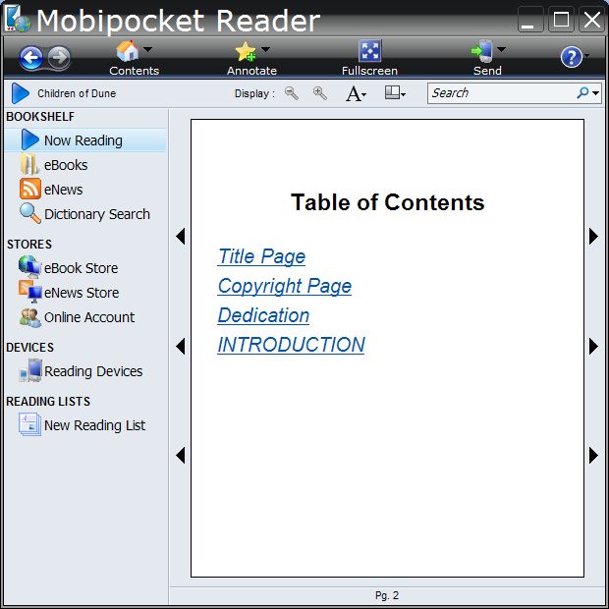Click the middle next-page arrow
The width and height of the screenshot is (609, 609).
click(593, 346)
